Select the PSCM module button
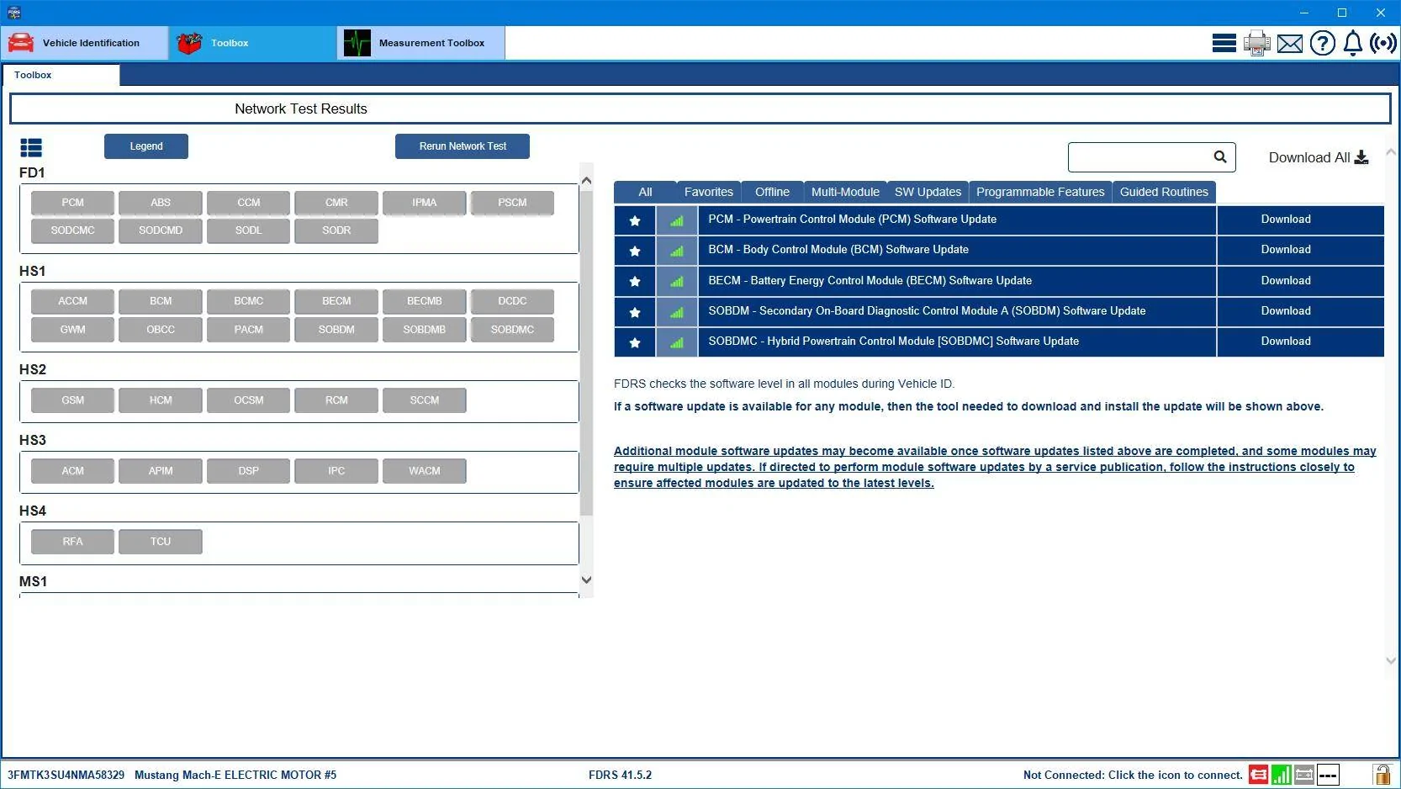The image size is (1401, 789). (512, 203)
